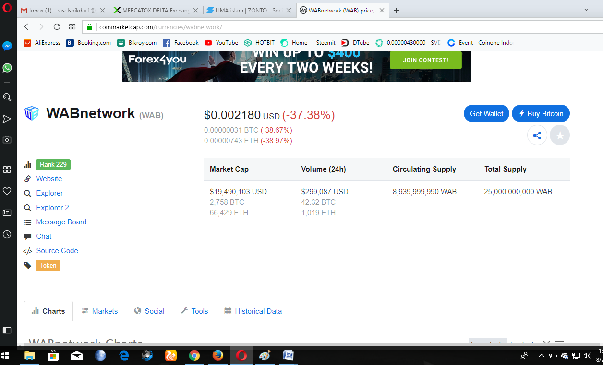This screenshot has width=603, height=370.
Task: Open a new tab with plus button
Action: [x=396, y=10]
